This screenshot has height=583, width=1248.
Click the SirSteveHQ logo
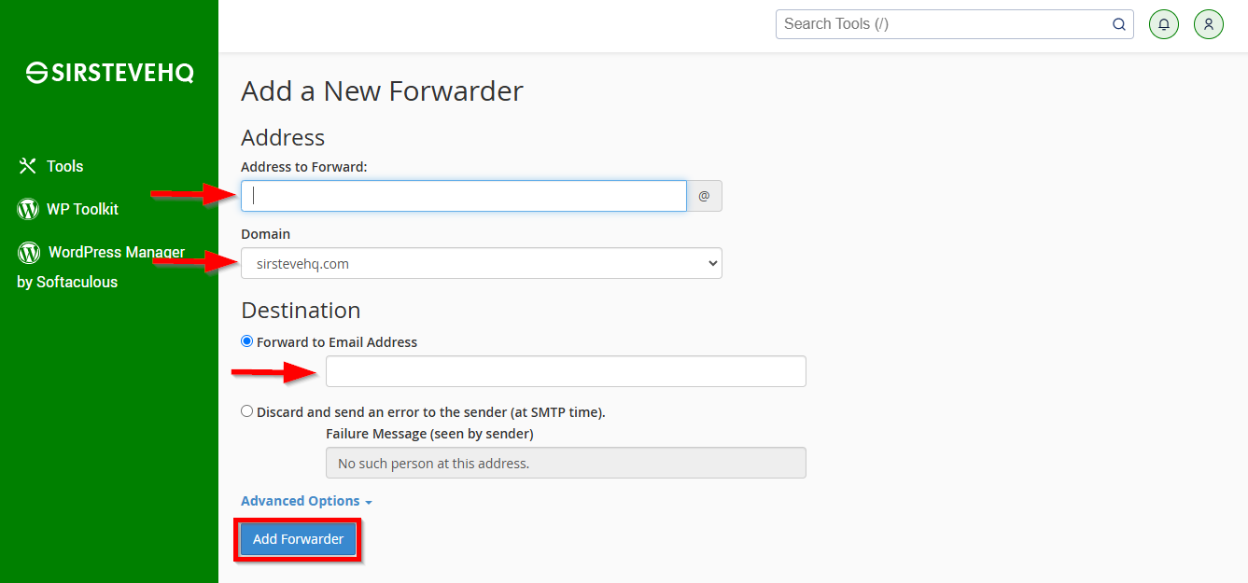(110, 73)
